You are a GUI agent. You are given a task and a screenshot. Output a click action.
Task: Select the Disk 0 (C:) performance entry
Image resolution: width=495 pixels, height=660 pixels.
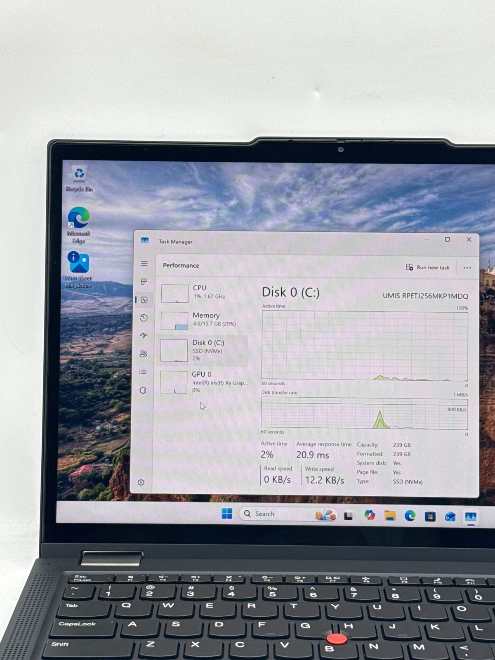click(x=202, y=351)
